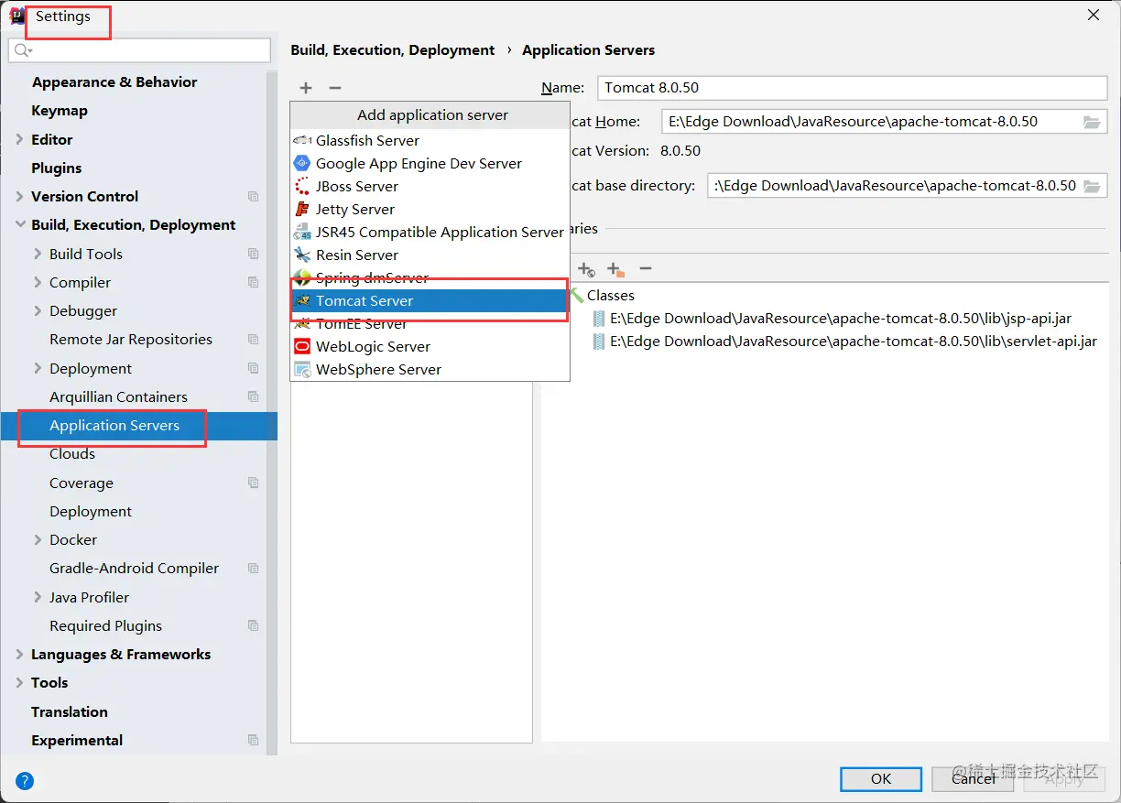Open Gradle-Android Compiler settings

pos(134,569)
